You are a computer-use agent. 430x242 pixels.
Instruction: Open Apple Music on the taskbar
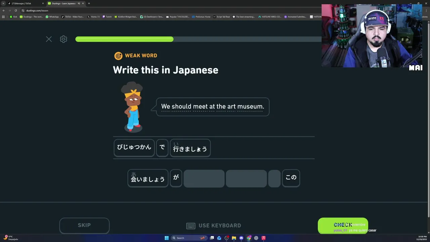pyautogui.click(x=263, y=238)
